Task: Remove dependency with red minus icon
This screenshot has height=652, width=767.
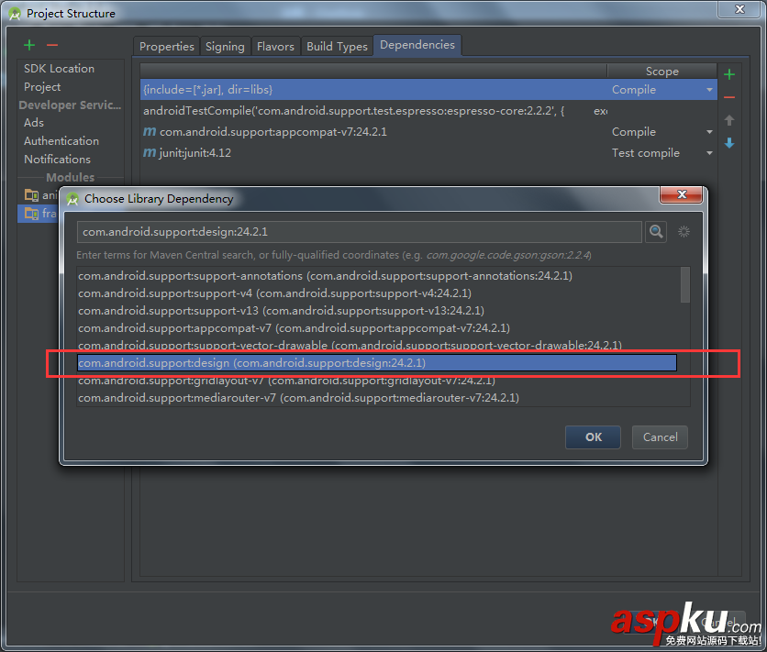Action: 729,97
